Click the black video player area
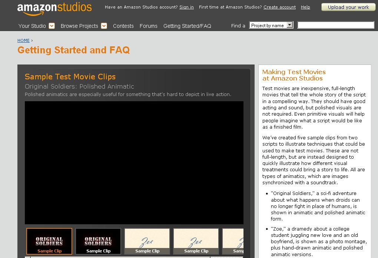Image resolution: width=378 pixels, height=258 pixels. point(134,163)
